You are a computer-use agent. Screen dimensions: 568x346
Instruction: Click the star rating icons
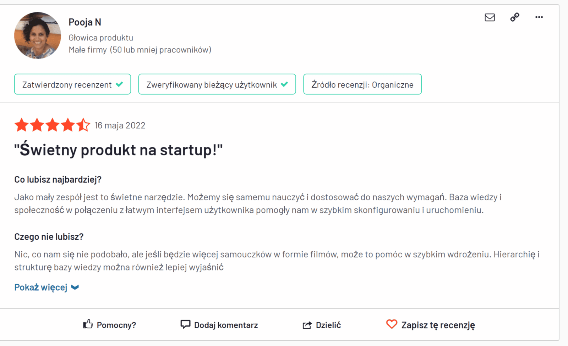click(52, 125)
